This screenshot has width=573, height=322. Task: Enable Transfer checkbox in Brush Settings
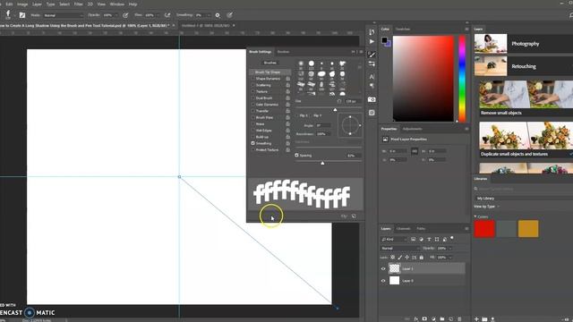252,111
